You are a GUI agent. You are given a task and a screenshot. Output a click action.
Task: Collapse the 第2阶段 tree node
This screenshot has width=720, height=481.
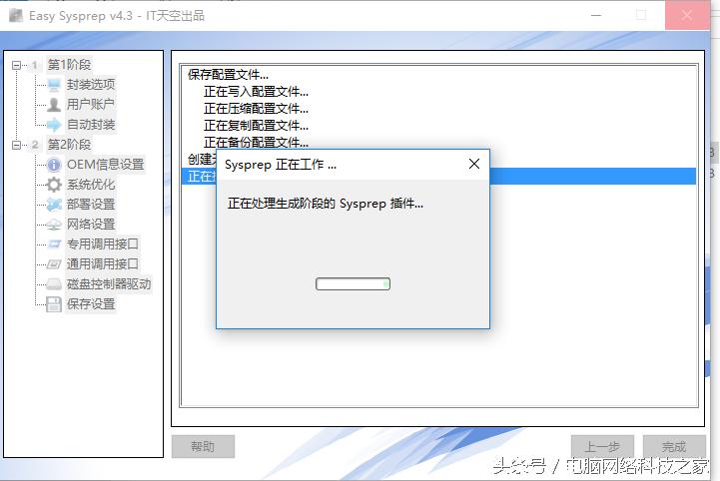tap(17, 145)
